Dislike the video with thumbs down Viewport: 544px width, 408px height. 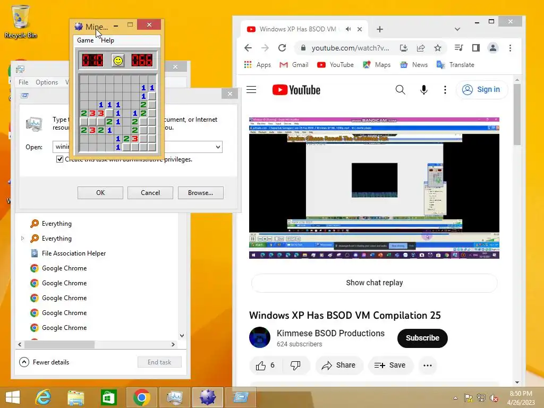coord(295,365)
